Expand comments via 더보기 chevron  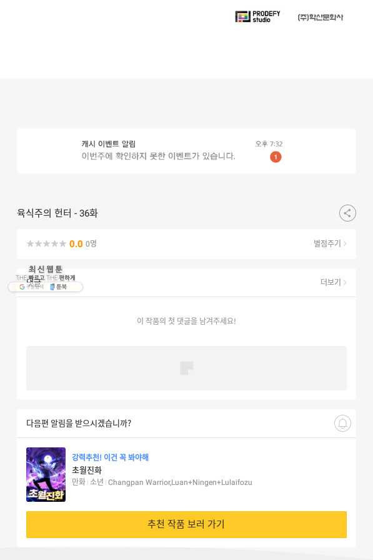tap(334, 282)
